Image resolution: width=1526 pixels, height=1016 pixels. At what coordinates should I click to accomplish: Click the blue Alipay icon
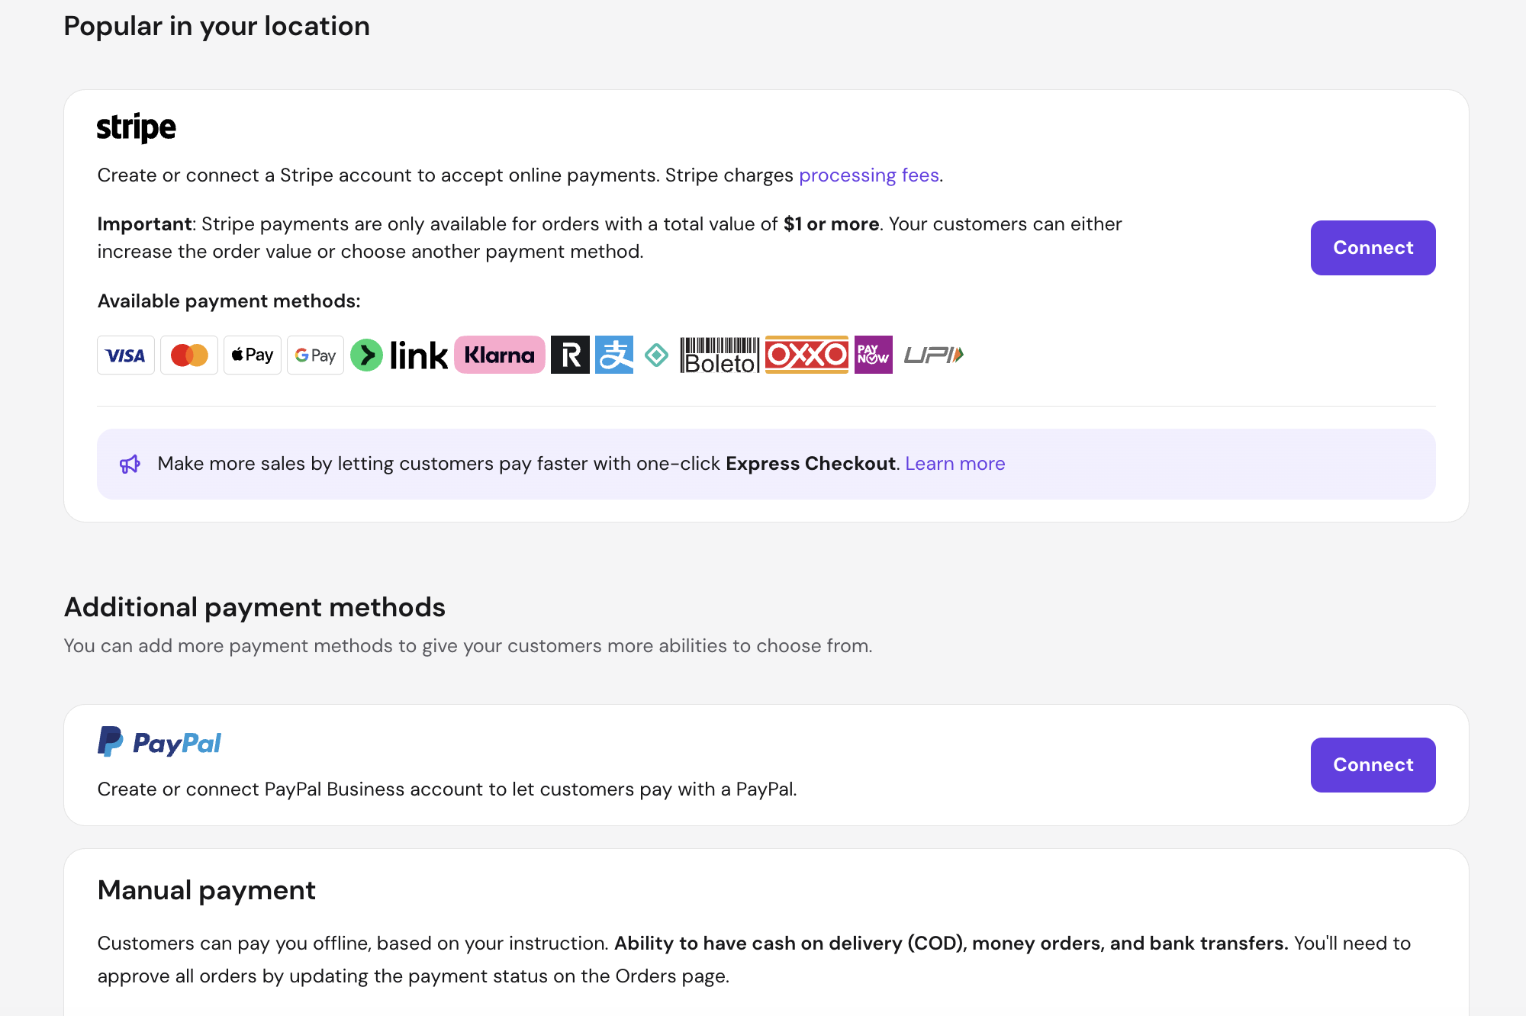pyautogui.click(x=614, y=355)
